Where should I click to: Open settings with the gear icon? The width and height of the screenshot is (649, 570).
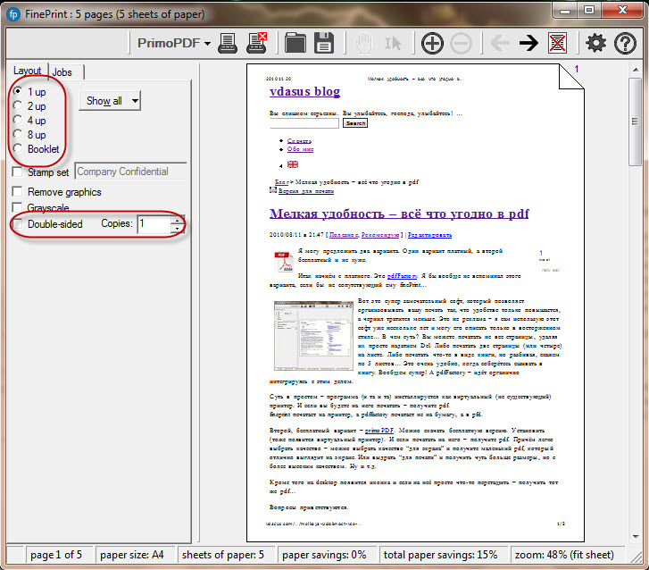[x=595, y=42]
